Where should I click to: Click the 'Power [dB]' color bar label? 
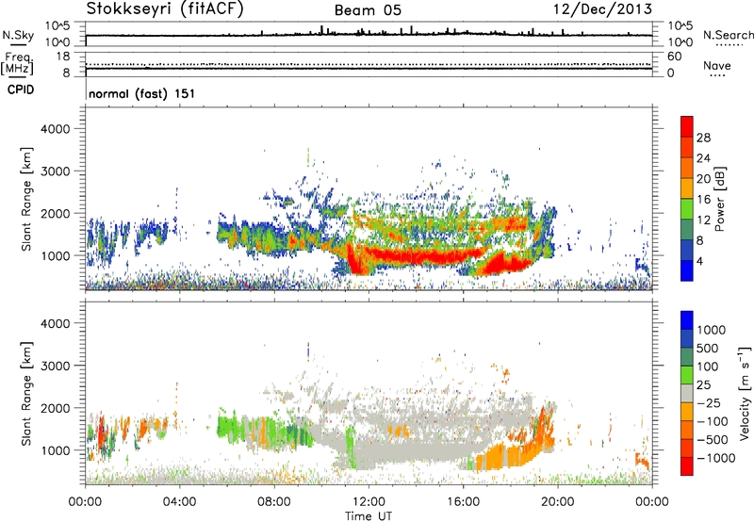coord(719,199)
